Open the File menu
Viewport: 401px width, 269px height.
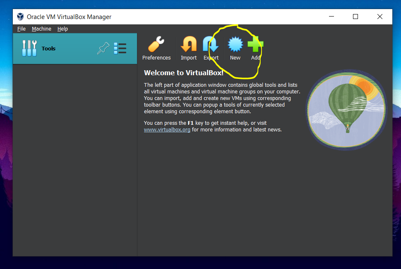(22, 29)
